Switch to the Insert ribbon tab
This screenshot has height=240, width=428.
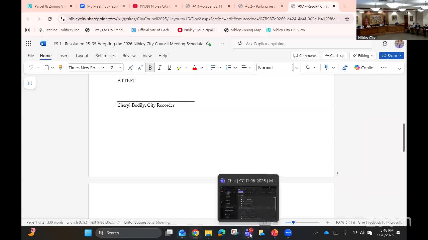click(x=64, y=56)
